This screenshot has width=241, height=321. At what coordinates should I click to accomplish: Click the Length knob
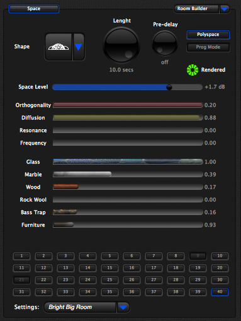pyautogui.click(x=121, y=45)
